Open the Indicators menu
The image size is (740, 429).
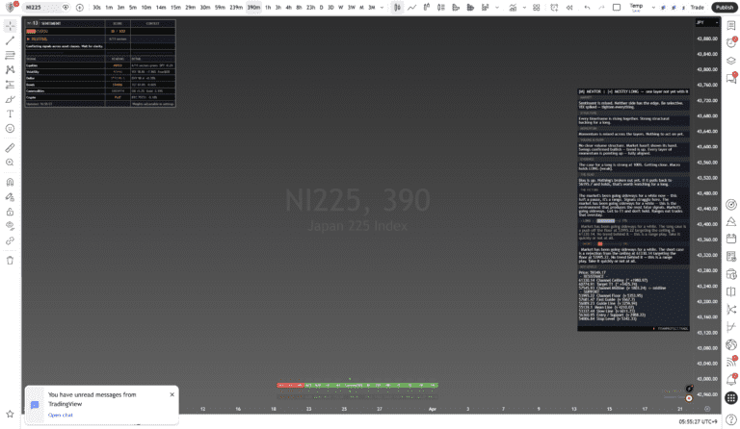point(513,8)
